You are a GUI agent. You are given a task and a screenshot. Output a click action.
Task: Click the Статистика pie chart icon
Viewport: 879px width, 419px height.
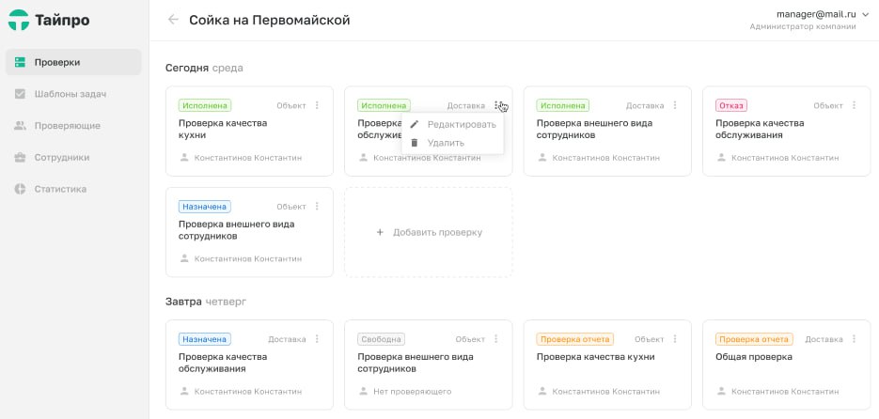click(20, 189)
